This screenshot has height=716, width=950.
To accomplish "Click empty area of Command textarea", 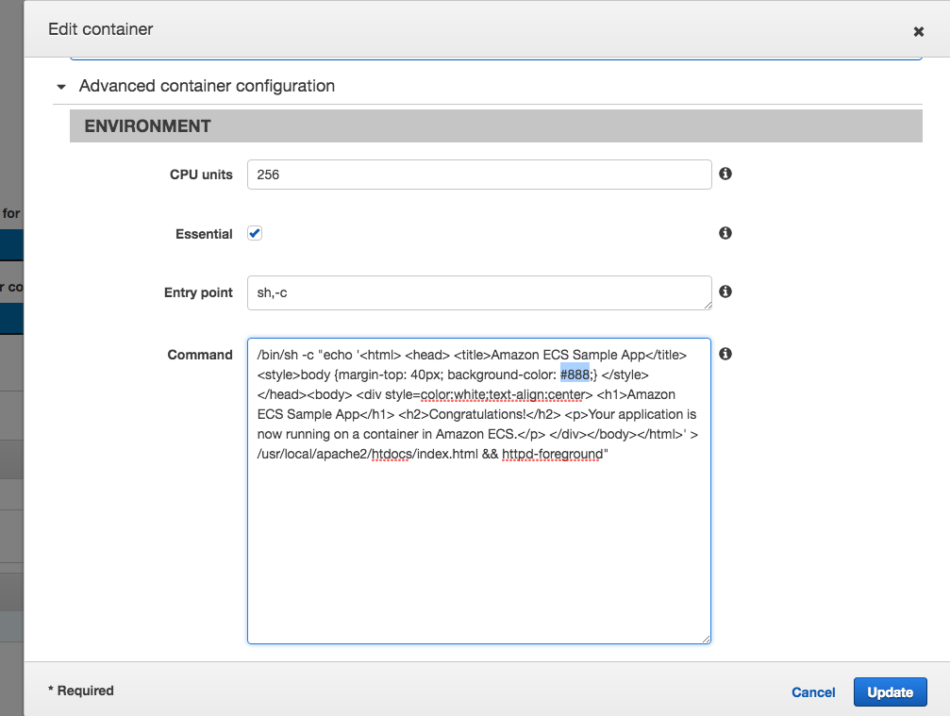I will pyautogui.click(x=478, y=557).
